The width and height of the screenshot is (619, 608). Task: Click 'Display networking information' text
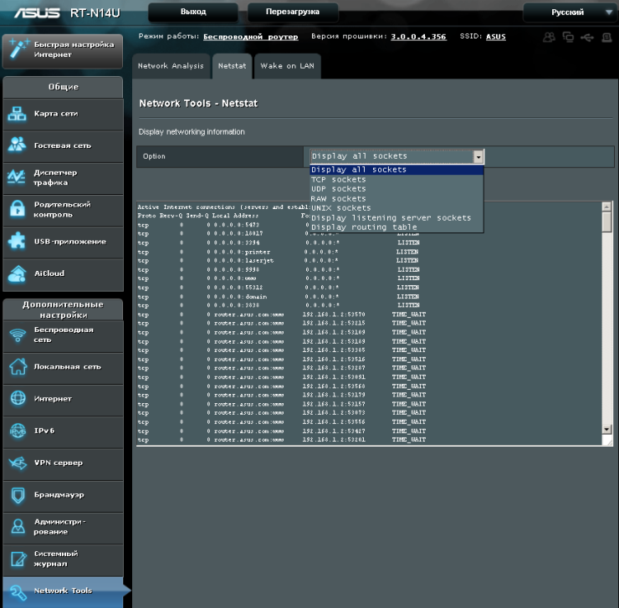[192, 132]
